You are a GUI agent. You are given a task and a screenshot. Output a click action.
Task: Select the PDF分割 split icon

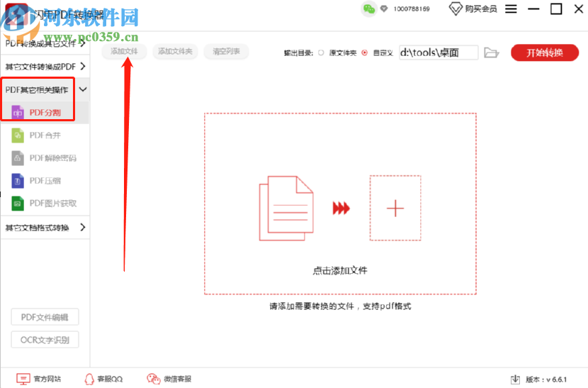(18, 112)
